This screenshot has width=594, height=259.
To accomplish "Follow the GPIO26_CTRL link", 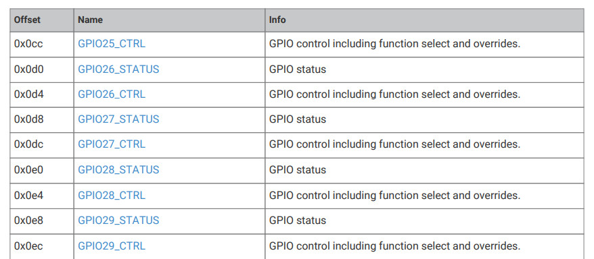I will point(112,94).
